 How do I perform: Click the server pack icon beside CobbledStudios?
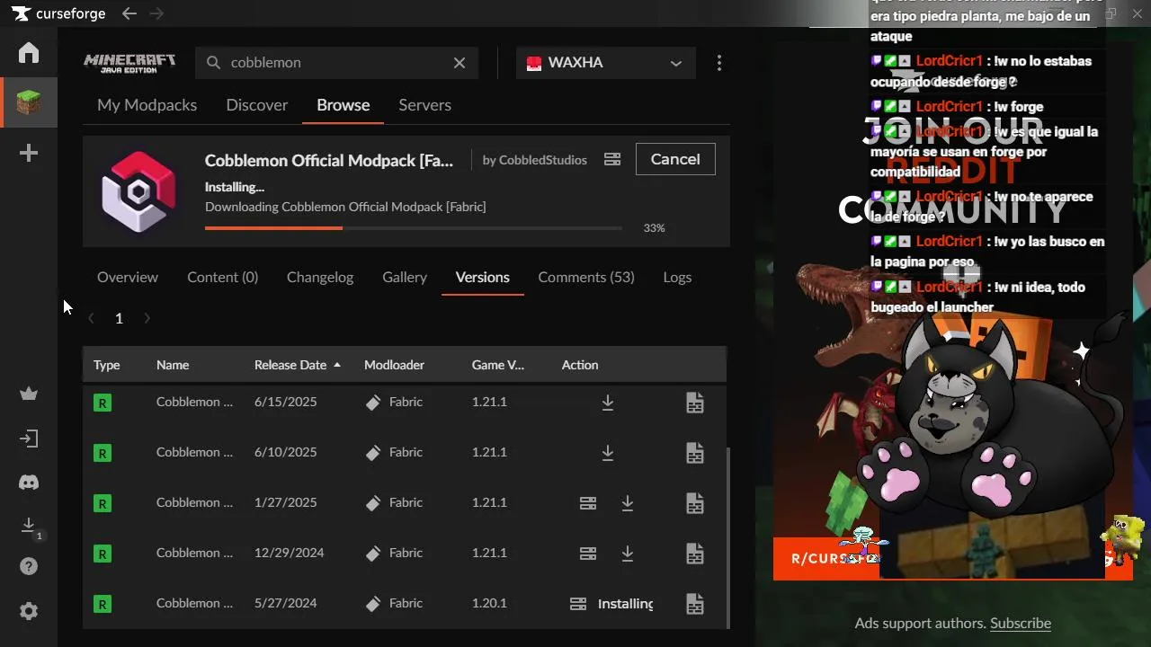[612, 159]
